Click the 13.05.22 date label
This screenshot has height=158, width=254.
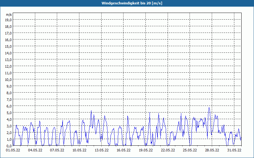(102, 150)
